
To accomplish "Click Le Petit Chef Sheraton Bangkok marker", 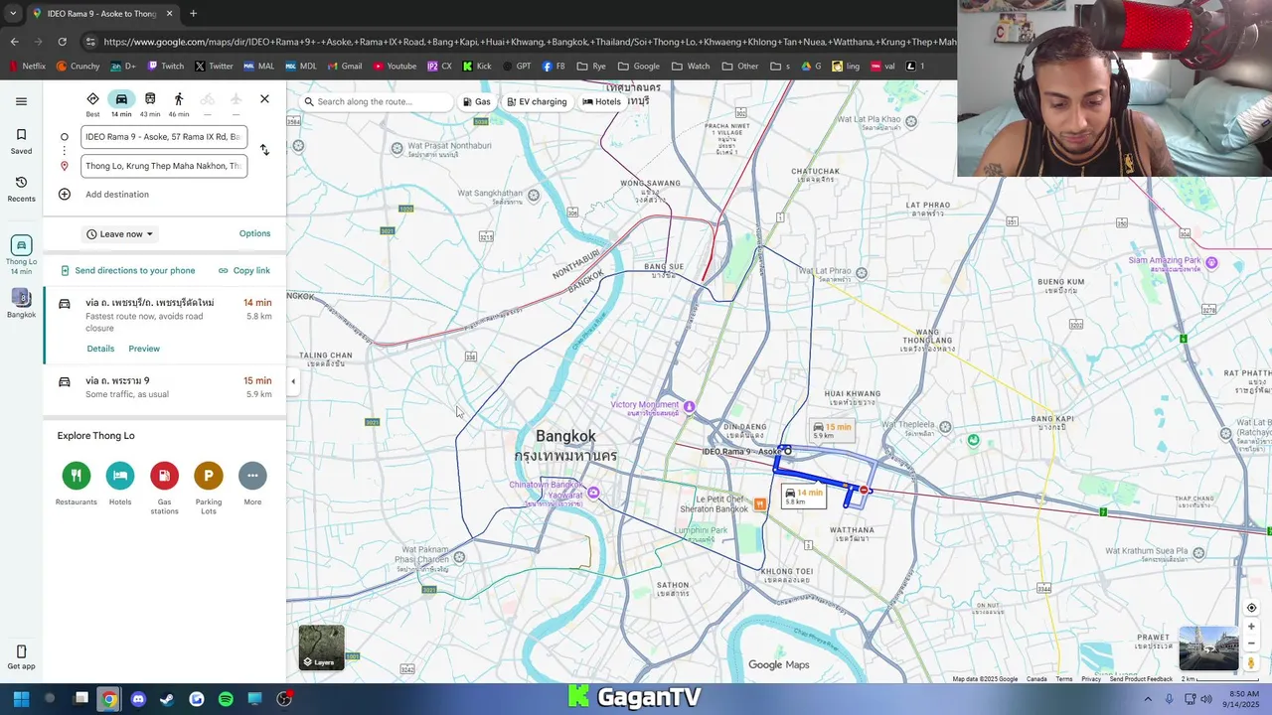I will [759, 504].
